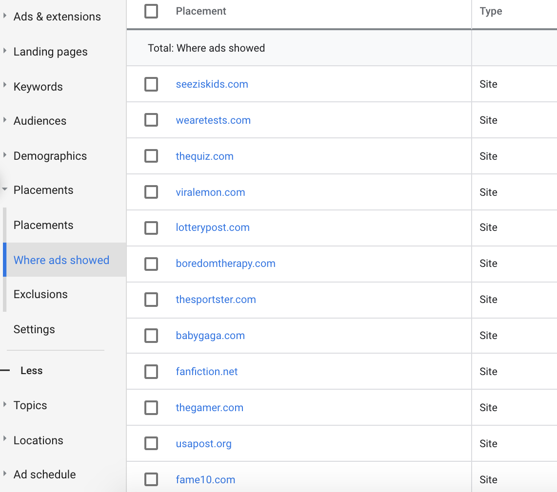Open Demographics in the sidebar
This screenshot has width=557, height=492.
(x=50, y=156)
